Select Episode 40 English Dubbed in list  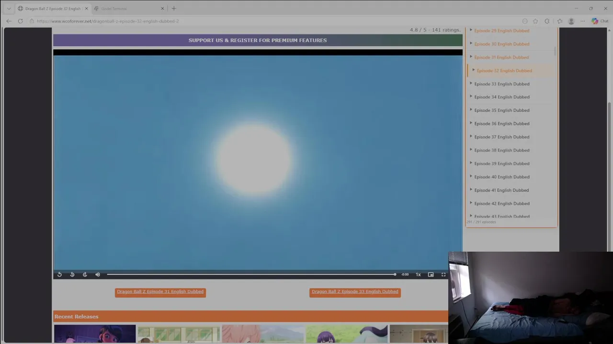coord(501,177)
